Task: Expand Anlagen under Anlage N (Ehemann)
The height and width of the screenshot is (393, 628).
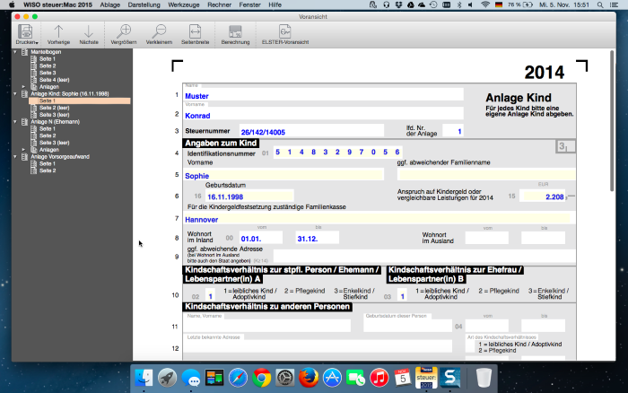Action: [23, 150]
